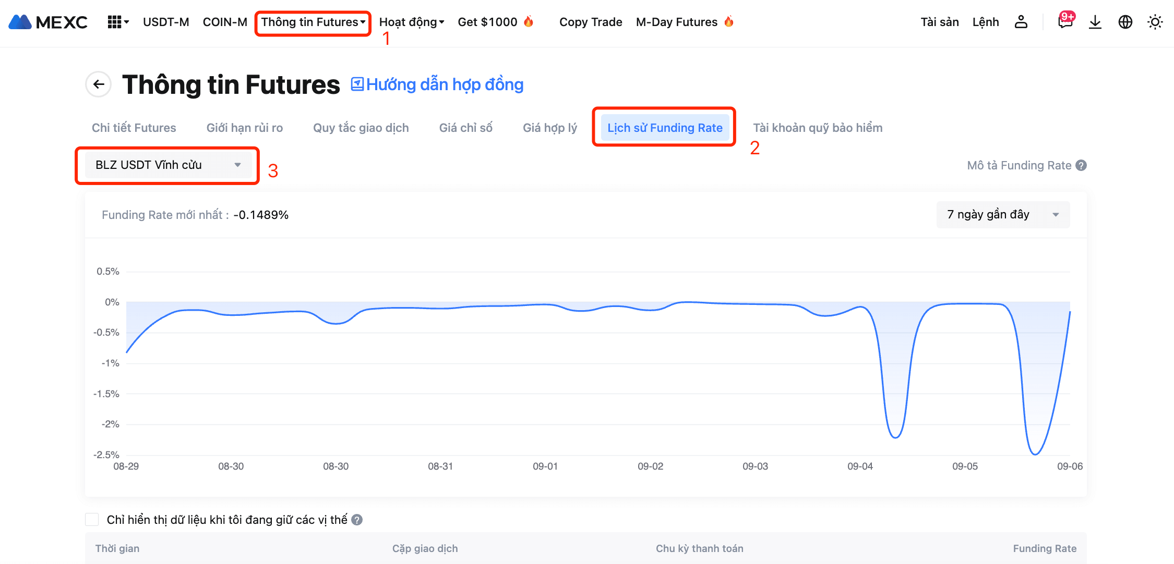Click the download app icon
The width and height of the screenshot is (1174, 564).
pyautogui.click(x=1095, y=22)
